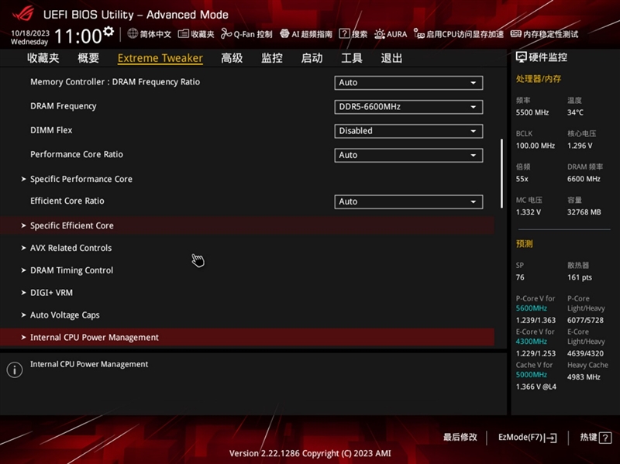Open AURA lighting icon

[380, 34]
